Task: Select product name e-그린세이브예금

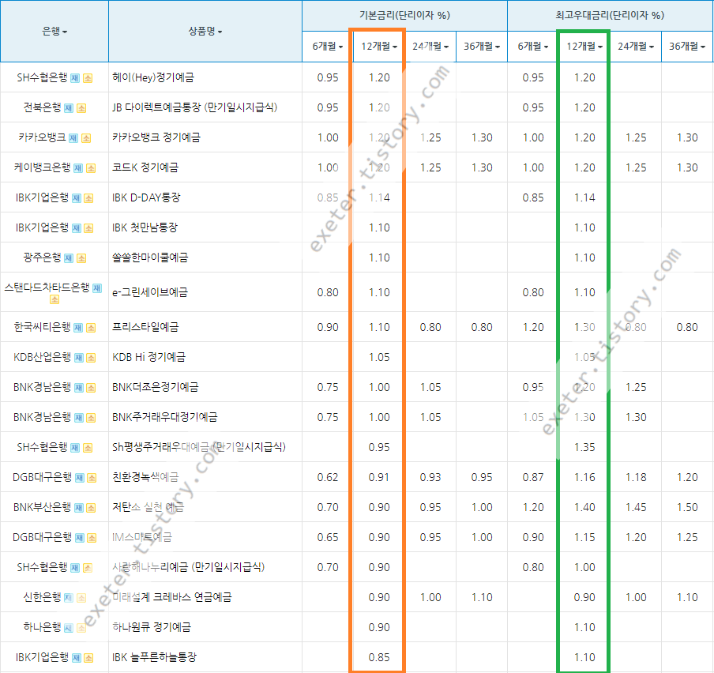Action: 150,292
